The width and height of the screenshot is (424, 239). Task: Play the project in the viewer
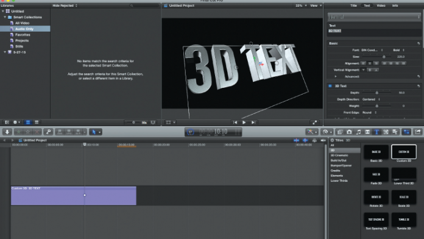point(244,123)
